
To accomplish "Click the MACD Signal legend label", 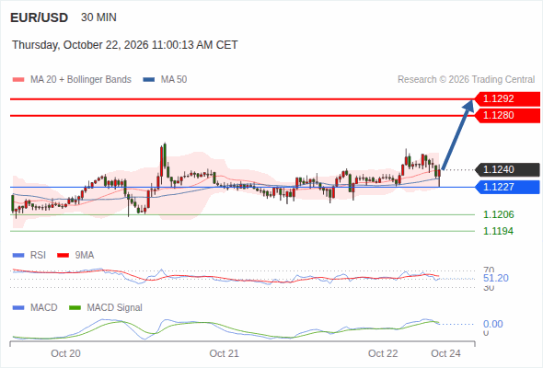I will [115, 308].
